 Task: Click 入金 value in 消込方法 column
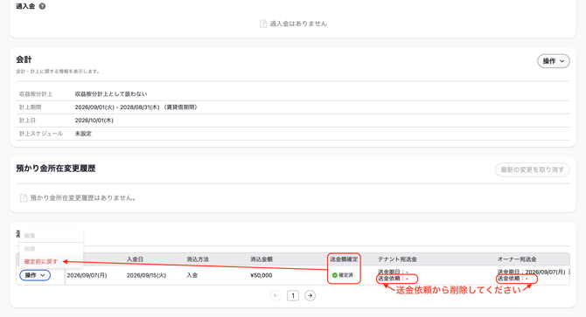[x=192, y=275]
